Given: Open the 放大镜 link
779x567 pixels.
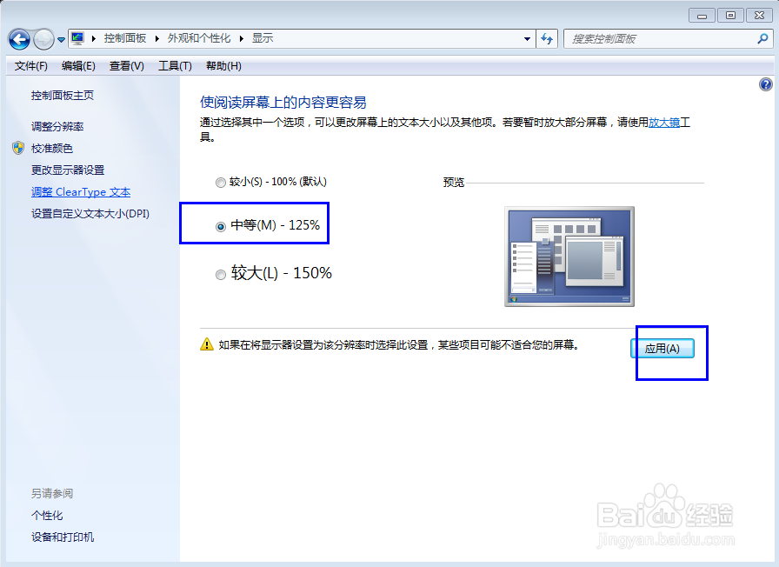Looking at the screenshot, I should click(x=663, y=121).
